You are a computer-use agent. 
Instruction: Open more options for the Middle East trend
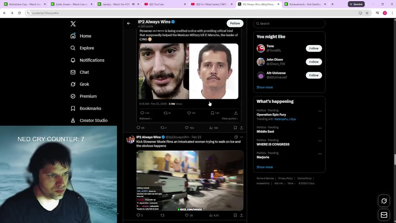(320, 128)
